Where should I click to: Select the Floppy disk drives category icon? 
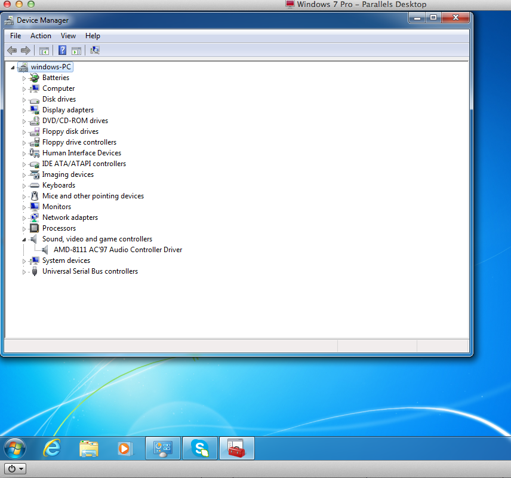(x=34, y=131)
